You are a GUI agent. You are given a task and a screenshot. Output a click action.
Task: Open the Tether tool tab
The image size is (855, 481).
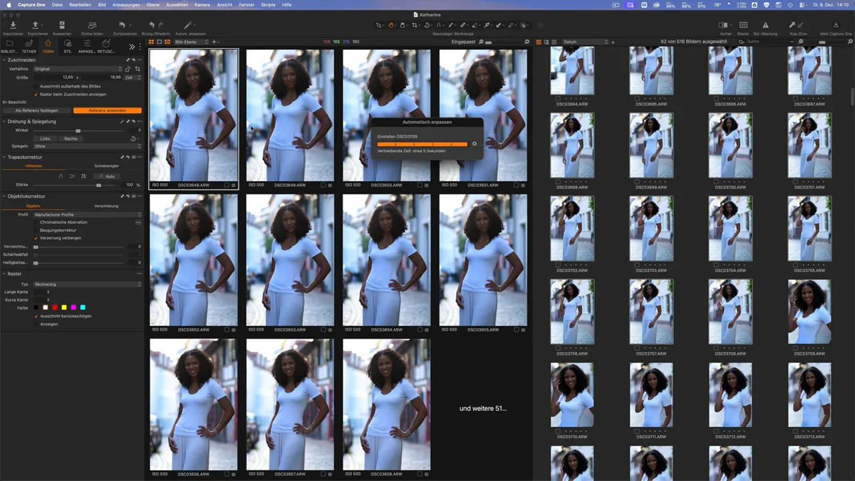point(29,44)
